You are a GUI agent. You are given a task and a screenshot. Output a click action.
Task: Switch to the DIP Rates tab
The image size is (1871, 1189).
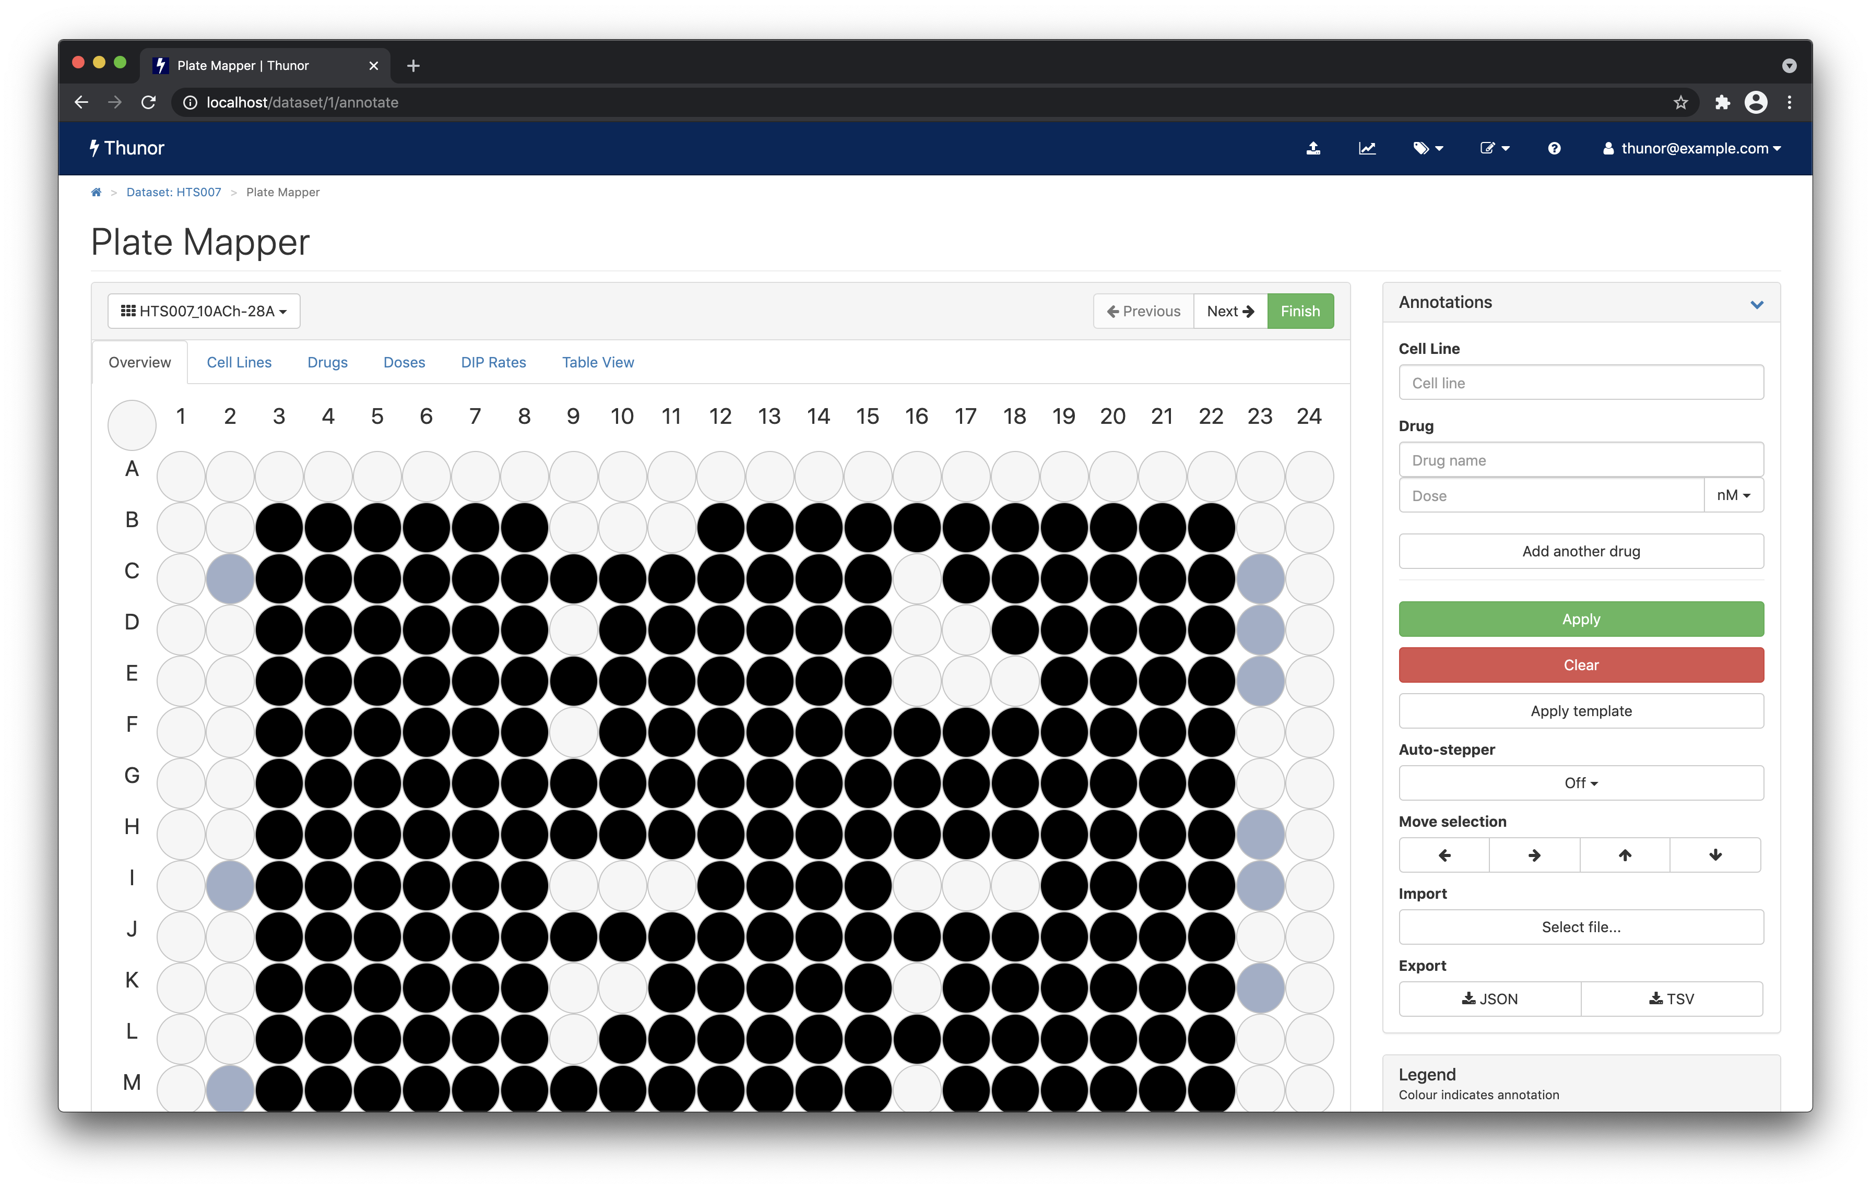(493, 362)
